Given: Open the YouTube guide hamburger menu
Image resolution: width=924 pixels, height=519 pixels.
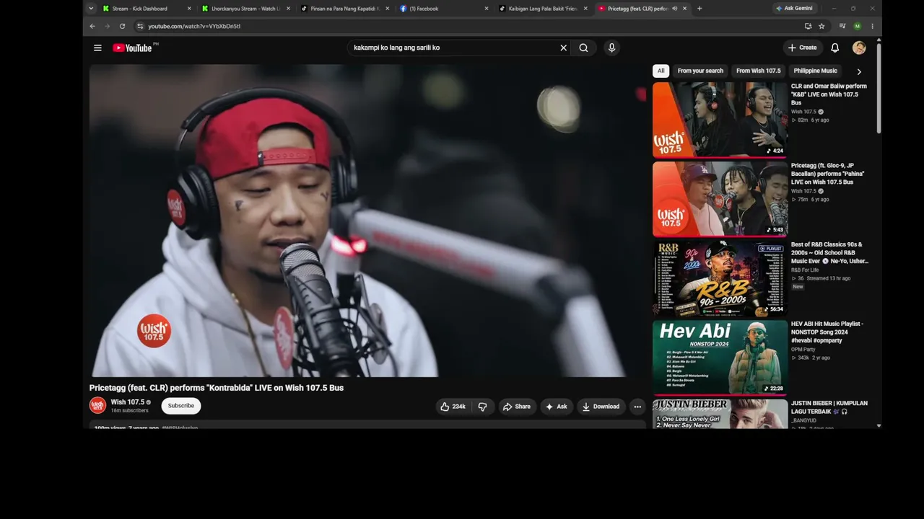Looking at the screenshot, I should click(x=97, y=48).
